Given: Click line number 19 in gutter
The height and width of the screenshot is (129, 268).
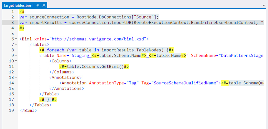Looking at the screenshot, I should 11,110.
